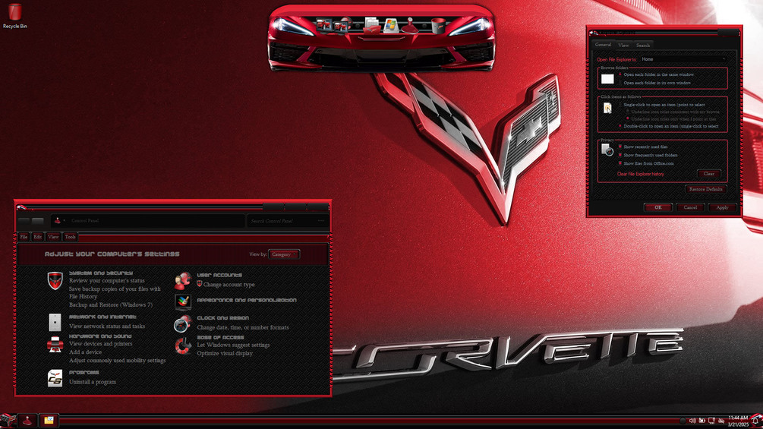
Task: Click View devices and printers link
Action: (x=100, y=344)
